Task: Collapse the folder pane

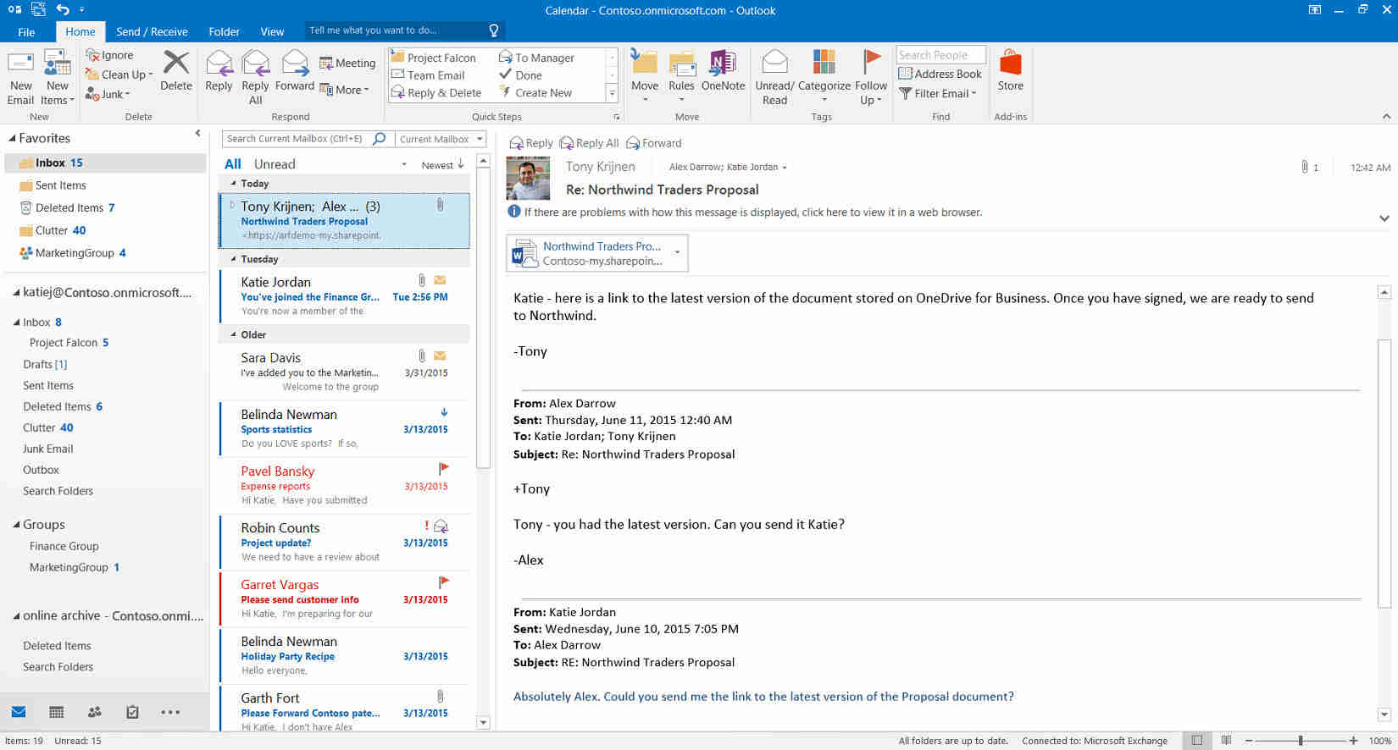Action: click(197, 133)
